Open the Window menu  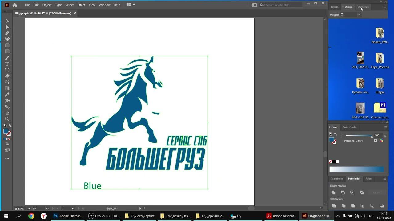point(104,5)
